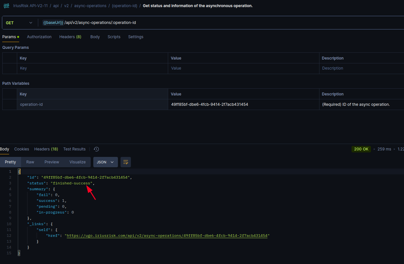This screenshot has width=404, height=264.
Task: Open the Headers (18) response tab
Action: (46, 149)
